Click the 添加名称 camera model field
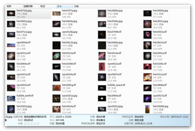Image resolution: width=195 pixels, height=131 pixels. pyautogui.click(x=139, y=117)
